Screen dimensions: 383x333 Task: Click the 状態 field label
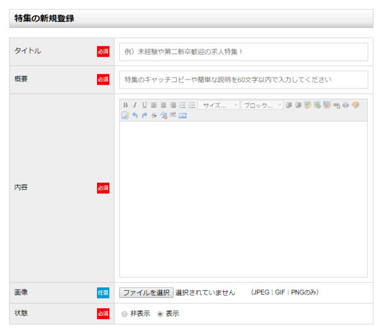(x=21, y=313)
